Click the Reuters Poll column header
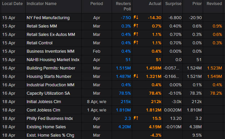 123,6
